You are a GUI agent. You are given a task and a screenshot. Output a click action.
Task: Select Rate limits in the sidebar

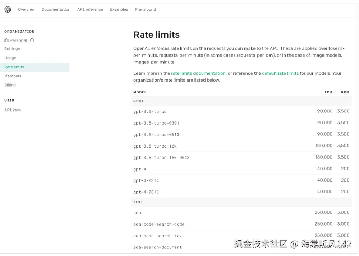pyautogui.click(x=34, y=67)
